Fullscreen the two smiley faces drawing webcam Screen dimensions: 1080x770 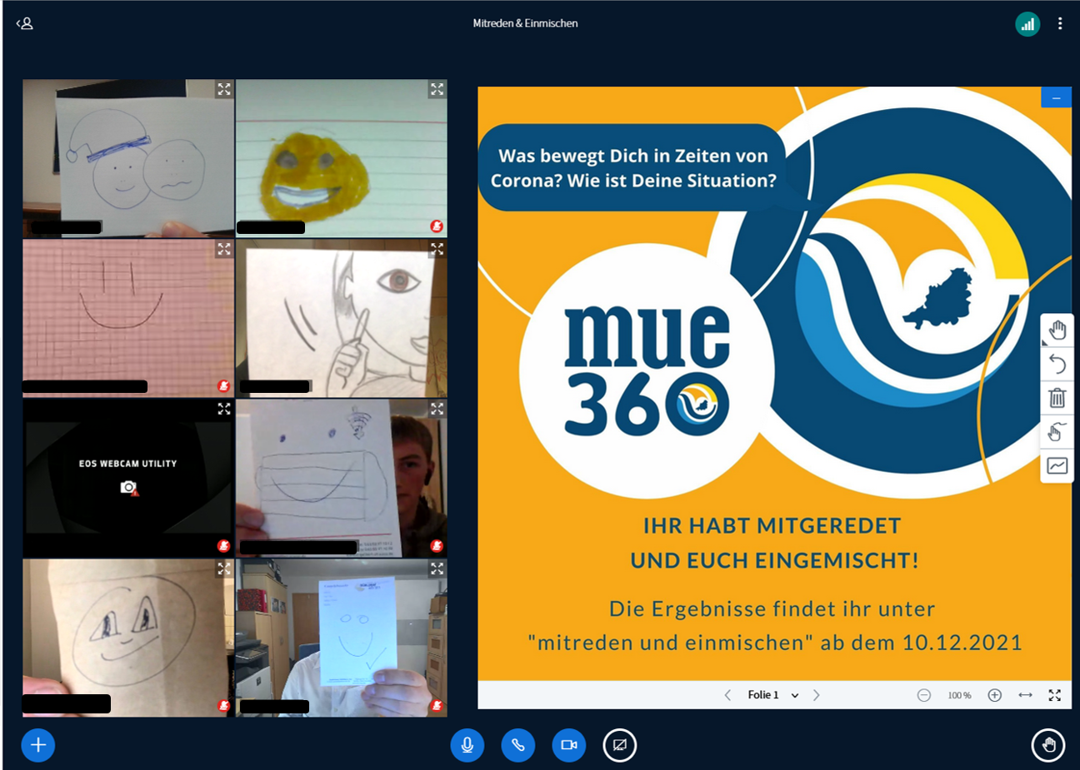[x=224, y=89]
